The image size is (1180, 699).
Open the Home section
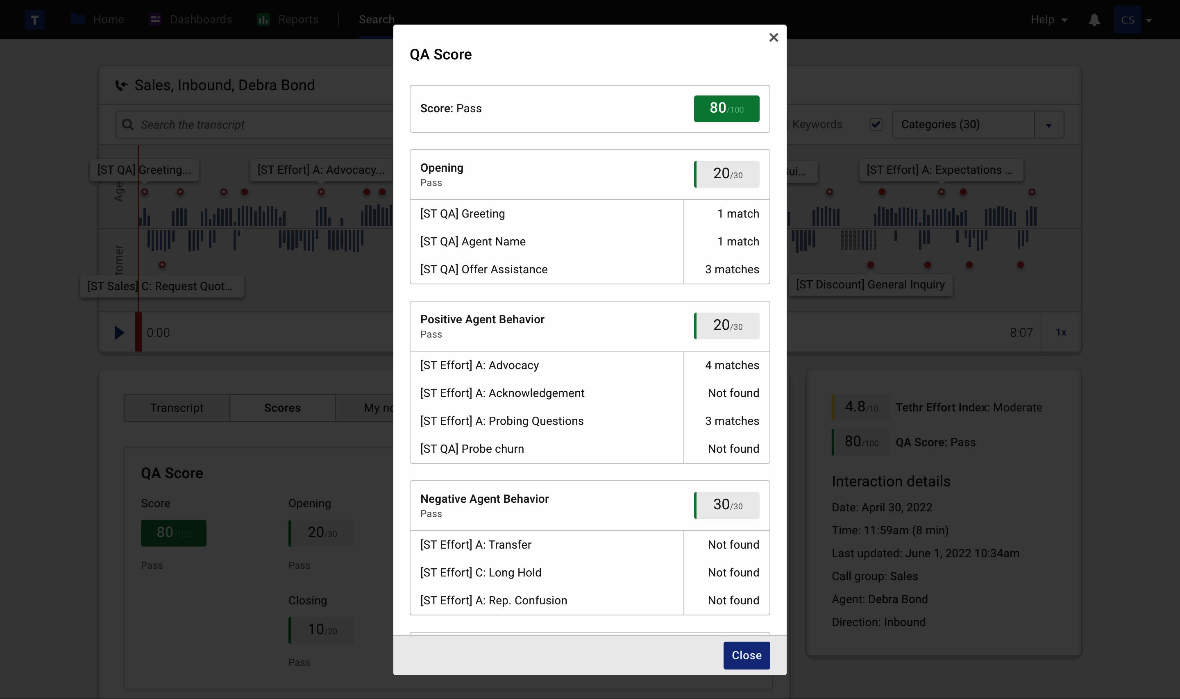pyautogui.click(x=108, y=19)
